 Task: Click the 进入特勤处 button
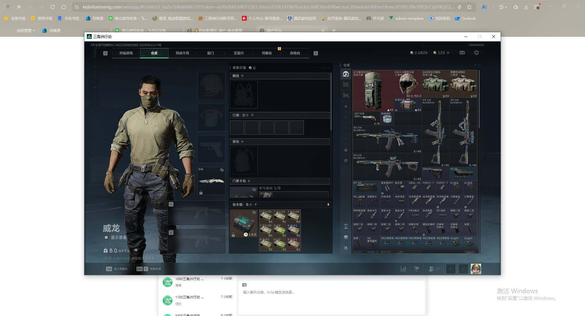[117, 269]
